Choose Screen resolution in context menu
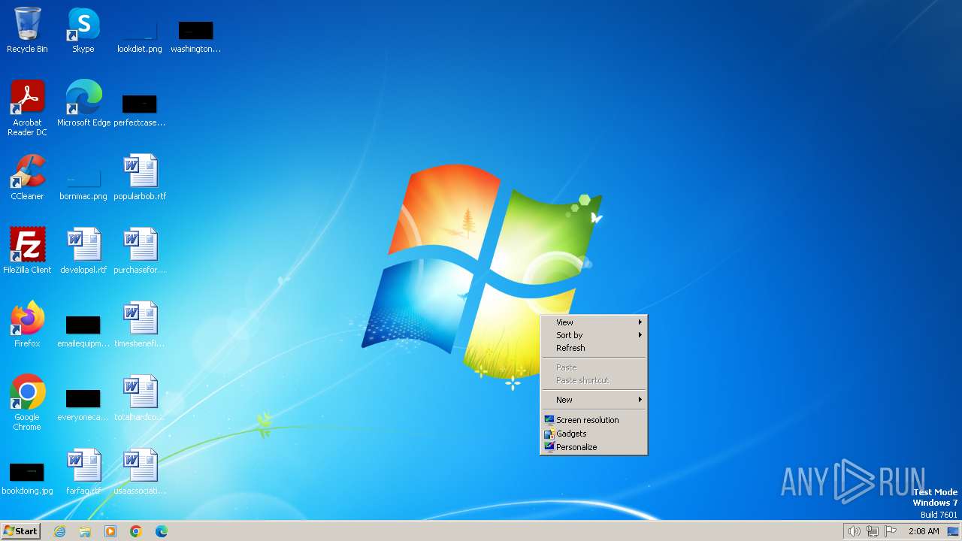Image resolution: width=962 pixels, height=541 pixels. 594,420
